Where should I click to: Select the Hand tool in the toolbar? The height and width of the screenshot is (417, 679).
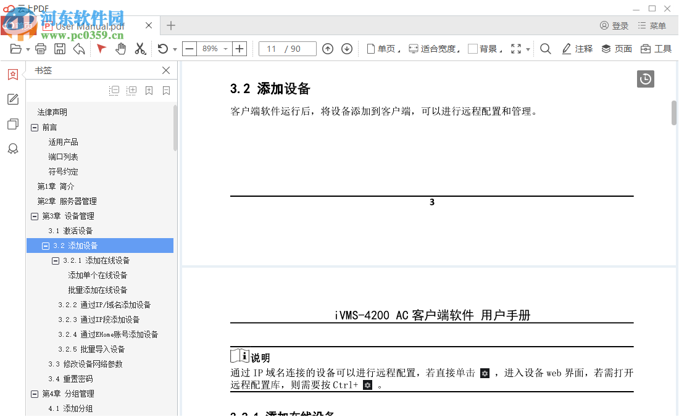click(122, 48)
